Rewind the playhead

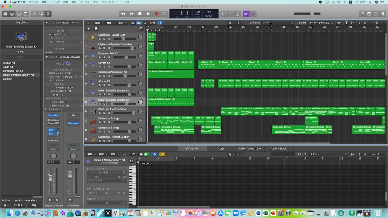click(x=123, y=14)
